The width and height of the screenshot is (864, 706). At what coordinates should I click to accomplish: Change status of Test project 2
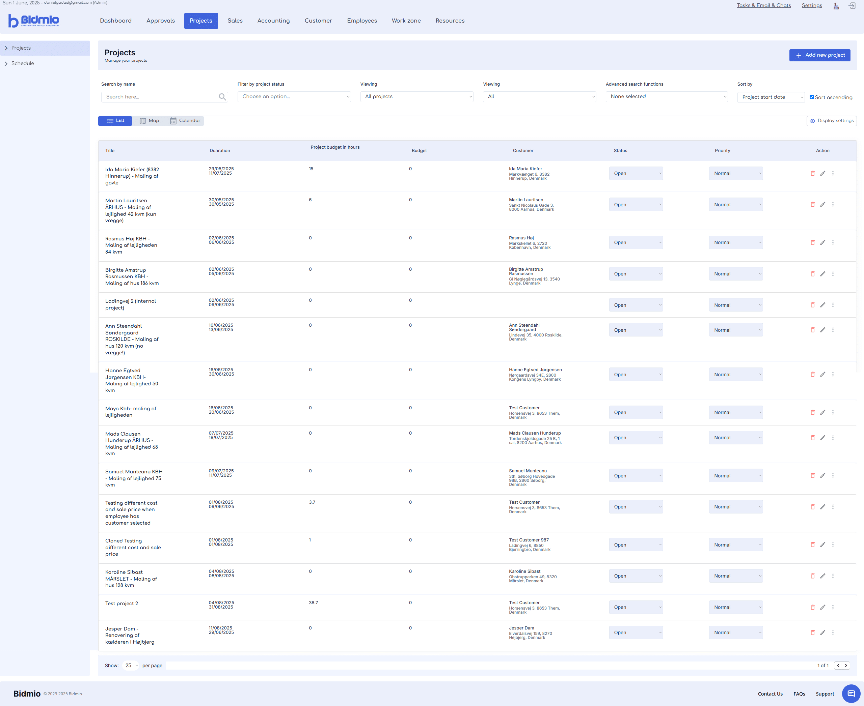636,607
